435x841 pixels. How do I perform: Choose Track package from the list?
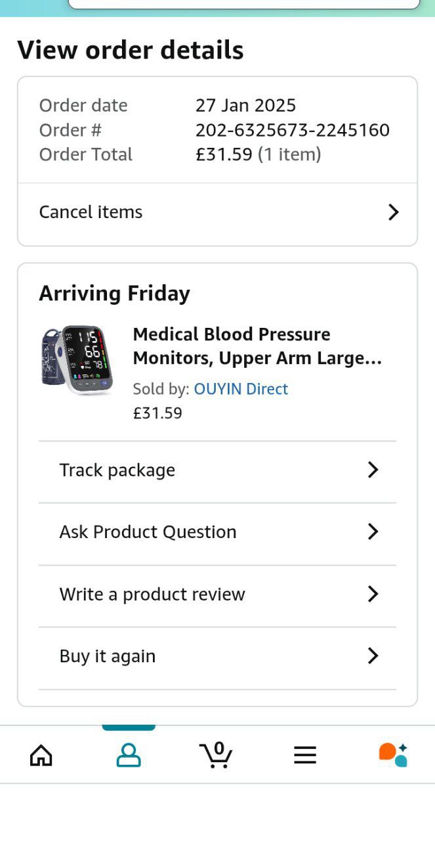click(x=117, y=470)
